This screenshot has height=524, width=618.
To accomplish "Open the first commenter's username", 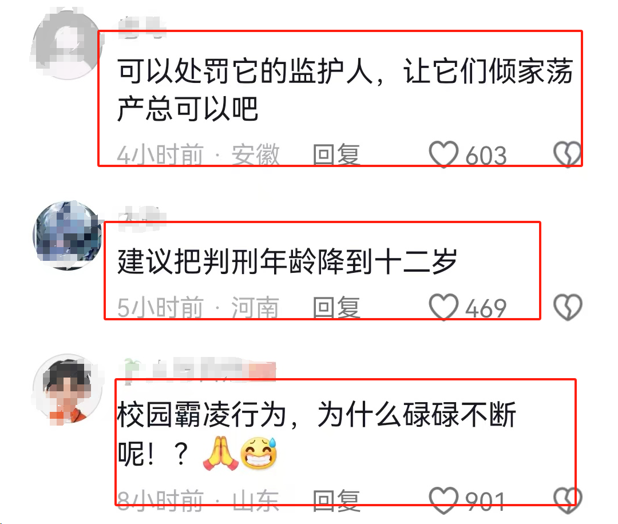I will point(142,27).
